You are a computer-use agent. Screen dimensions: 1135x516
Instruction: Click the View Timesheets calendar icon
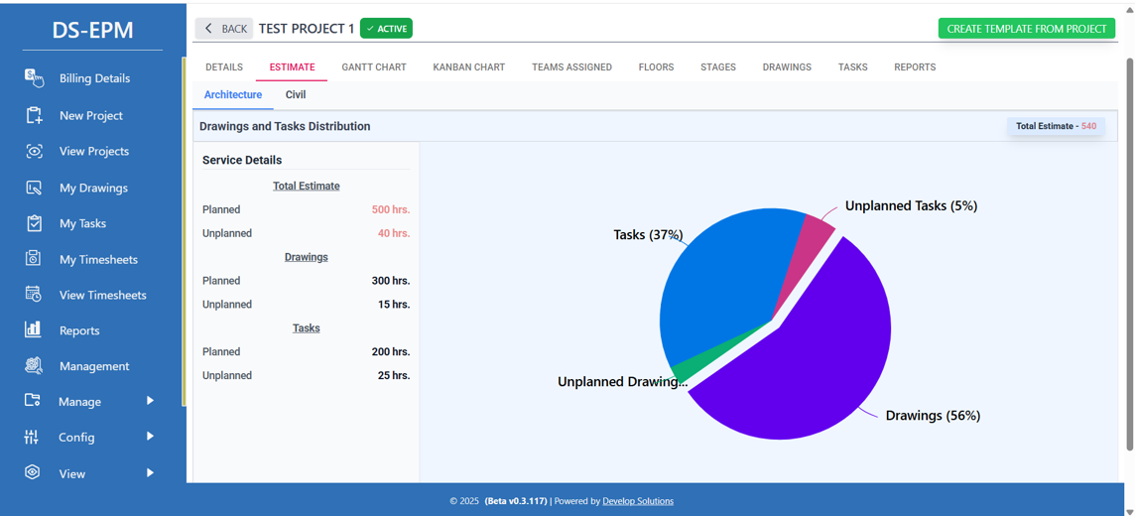(34, 294)
